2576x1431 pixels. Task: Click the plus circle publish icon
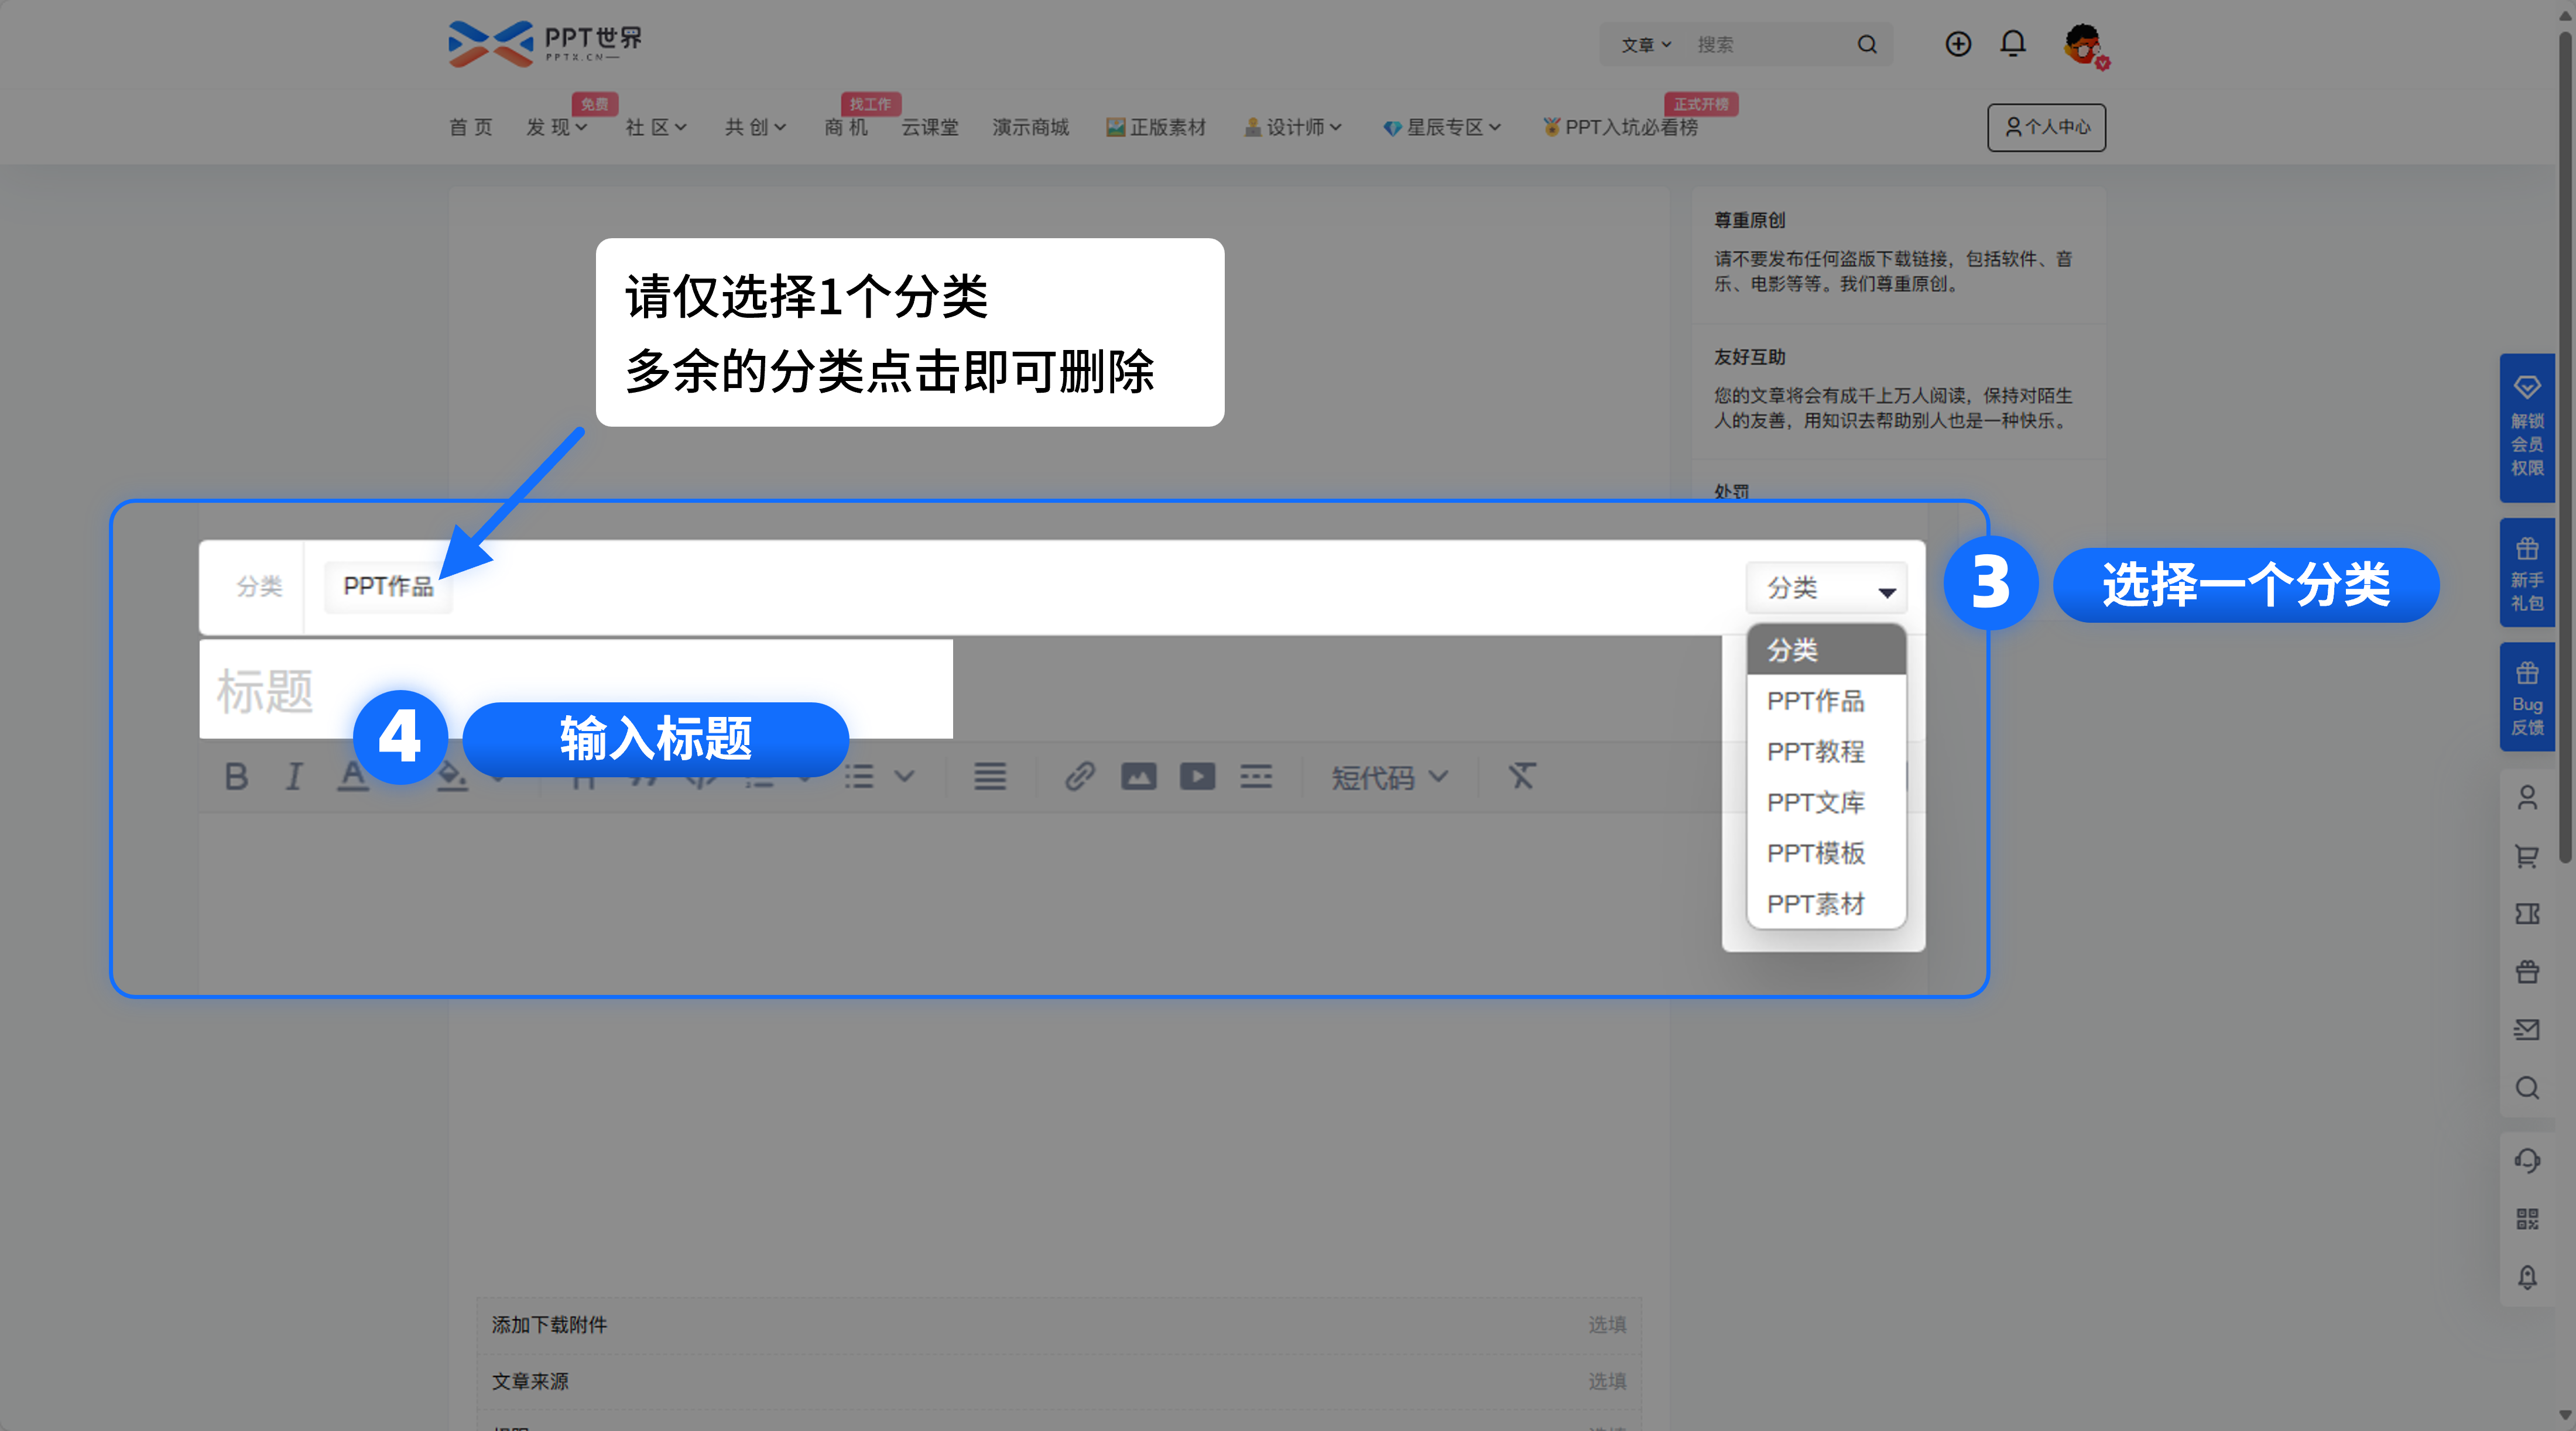pyautogui.click(x=1958, y=44)
